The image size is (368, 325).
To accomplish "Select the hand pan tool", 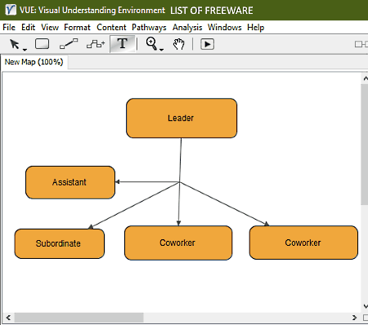I will (178, 44).
